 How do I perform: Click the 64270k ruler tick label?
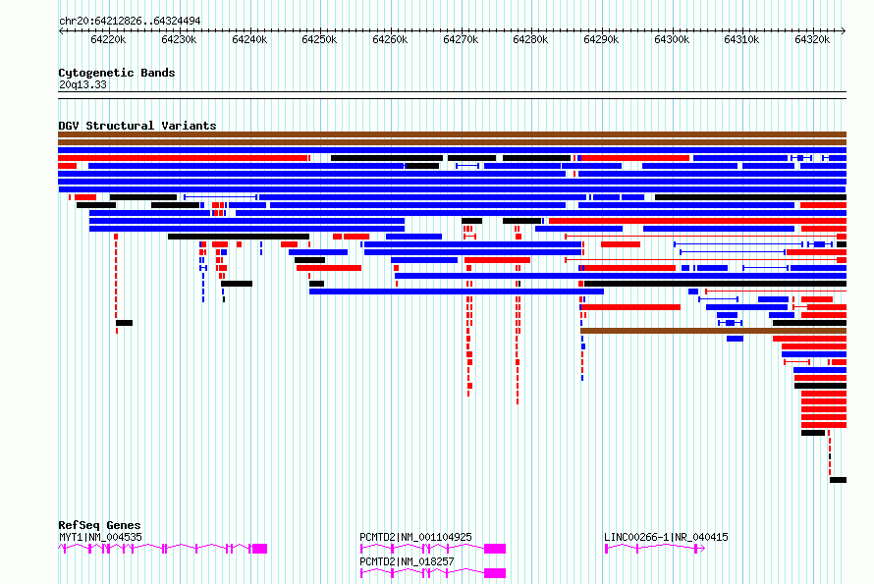[461, 39]
